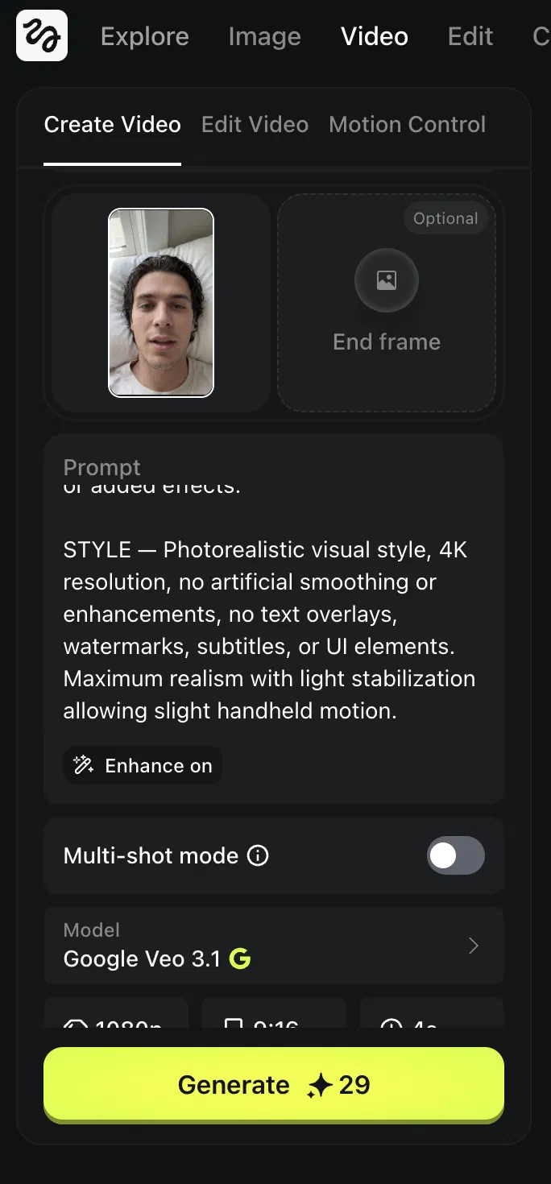Switch to the Edit Video tab

[255, 125]
